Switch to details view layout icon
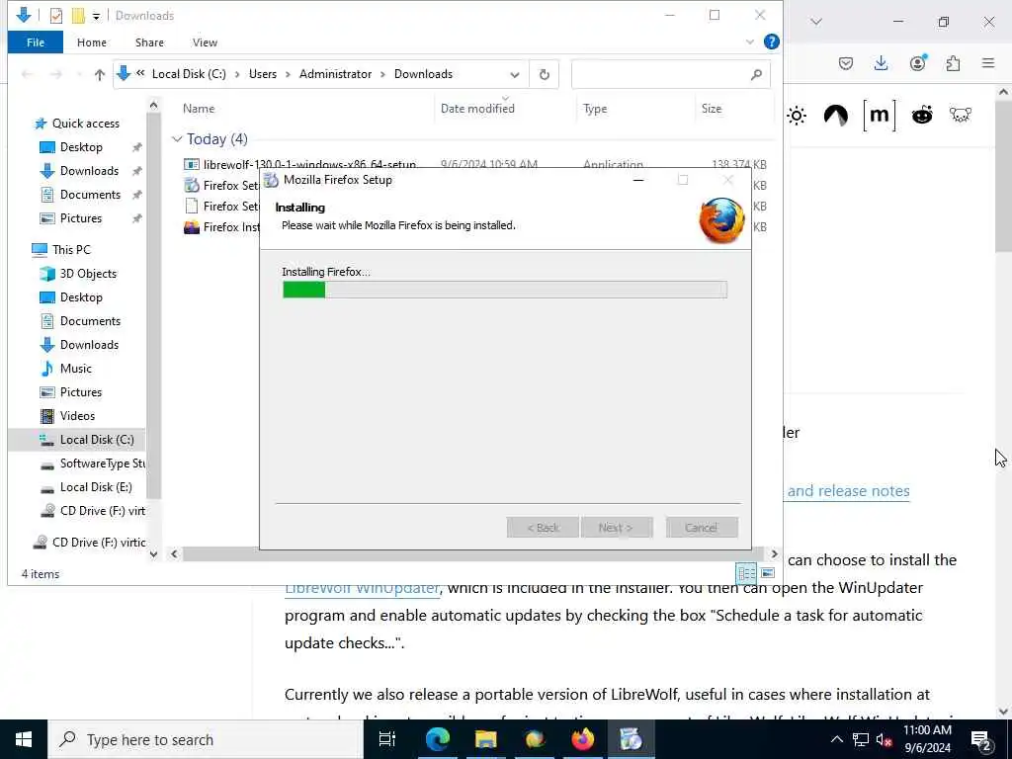The width and height of the screenshot is (1012, 759). coord(747,573)
